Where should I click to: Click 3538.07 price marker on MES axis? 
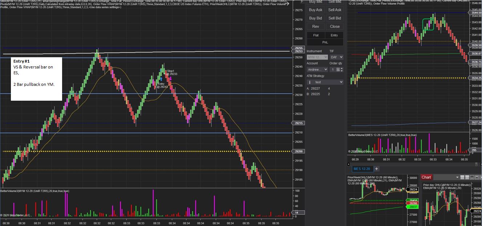tap(474, 53)
